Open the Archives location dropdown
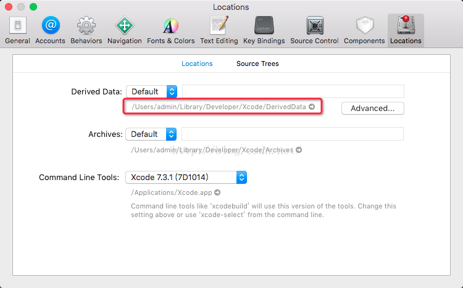The image size is (463, 288). tap(151, 134)
